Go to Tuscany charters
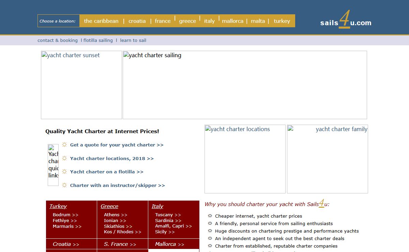 click(x=168, y=215)
